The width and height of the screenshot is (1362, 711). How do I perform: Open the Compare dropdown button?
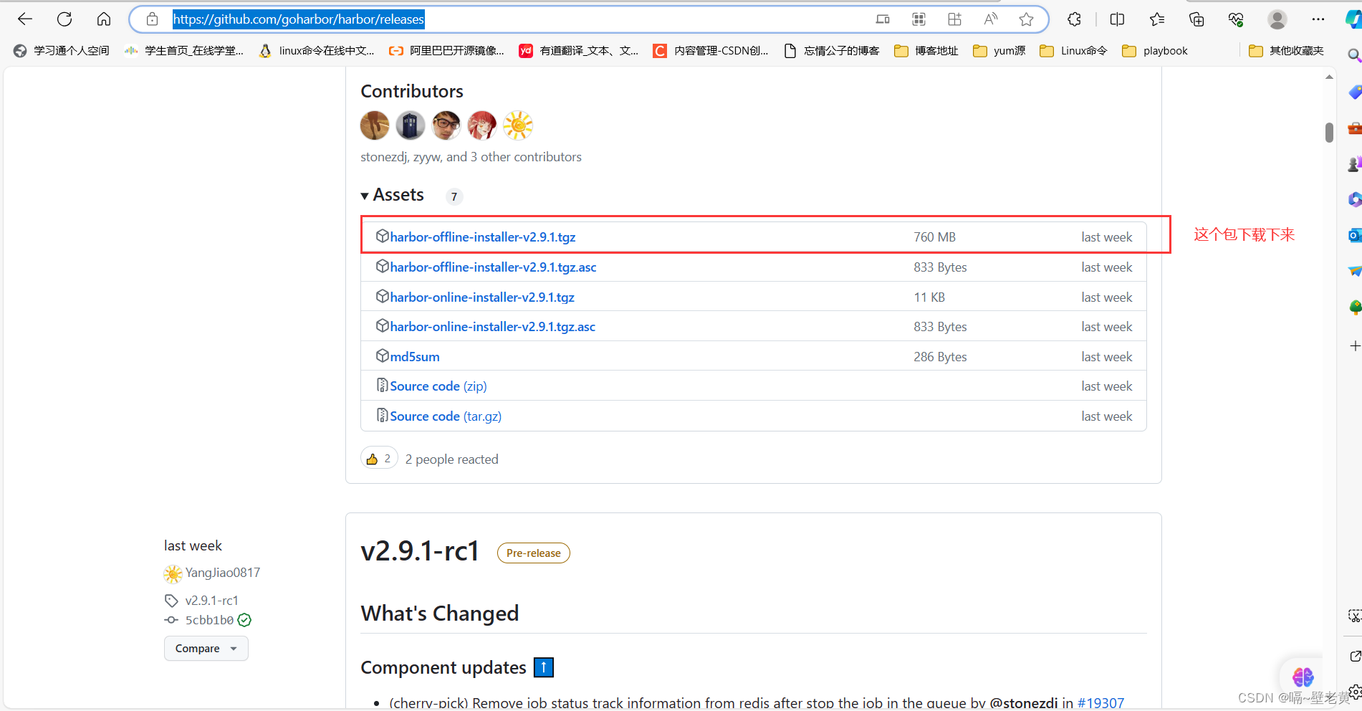206,649
